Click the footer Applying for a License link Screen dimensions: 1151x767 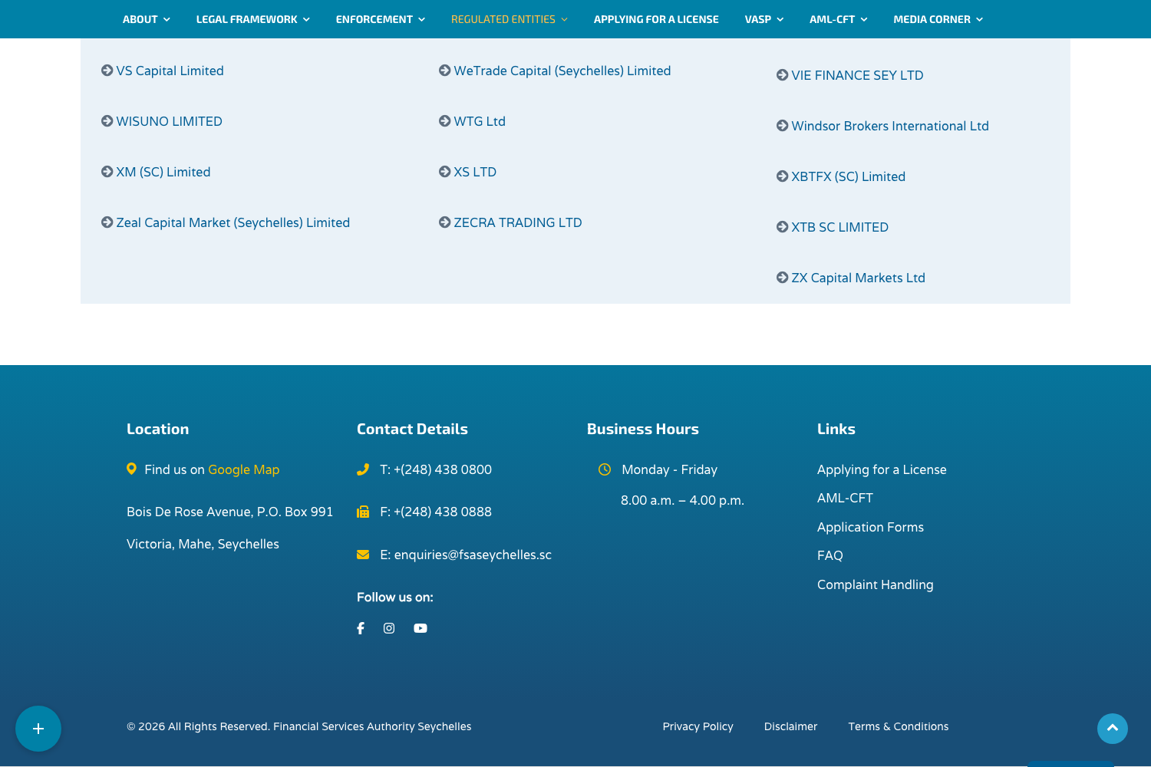coord(882,469)
